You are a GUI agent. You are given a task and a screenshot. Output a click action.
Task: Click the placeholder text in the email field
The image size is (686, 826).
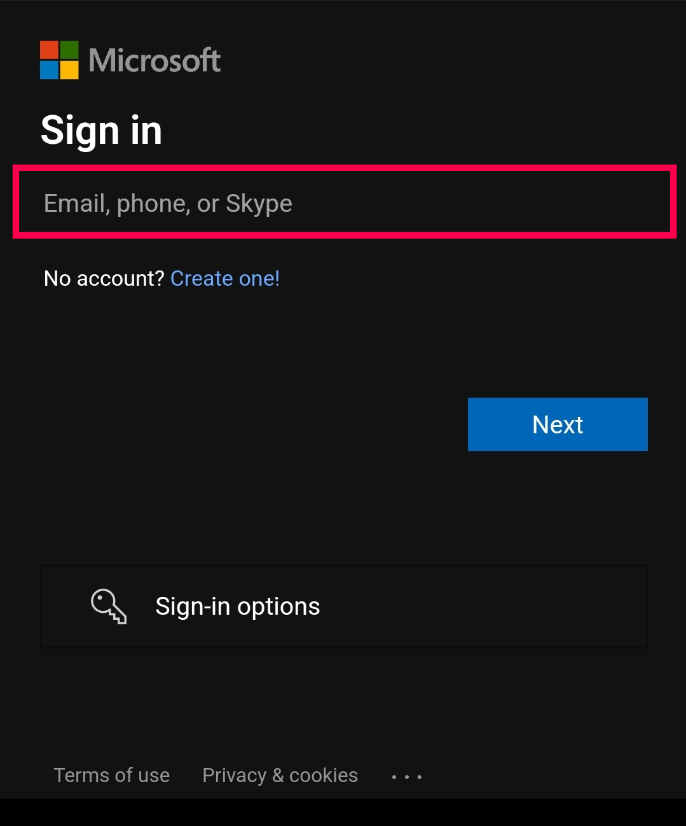coord(168,204)
